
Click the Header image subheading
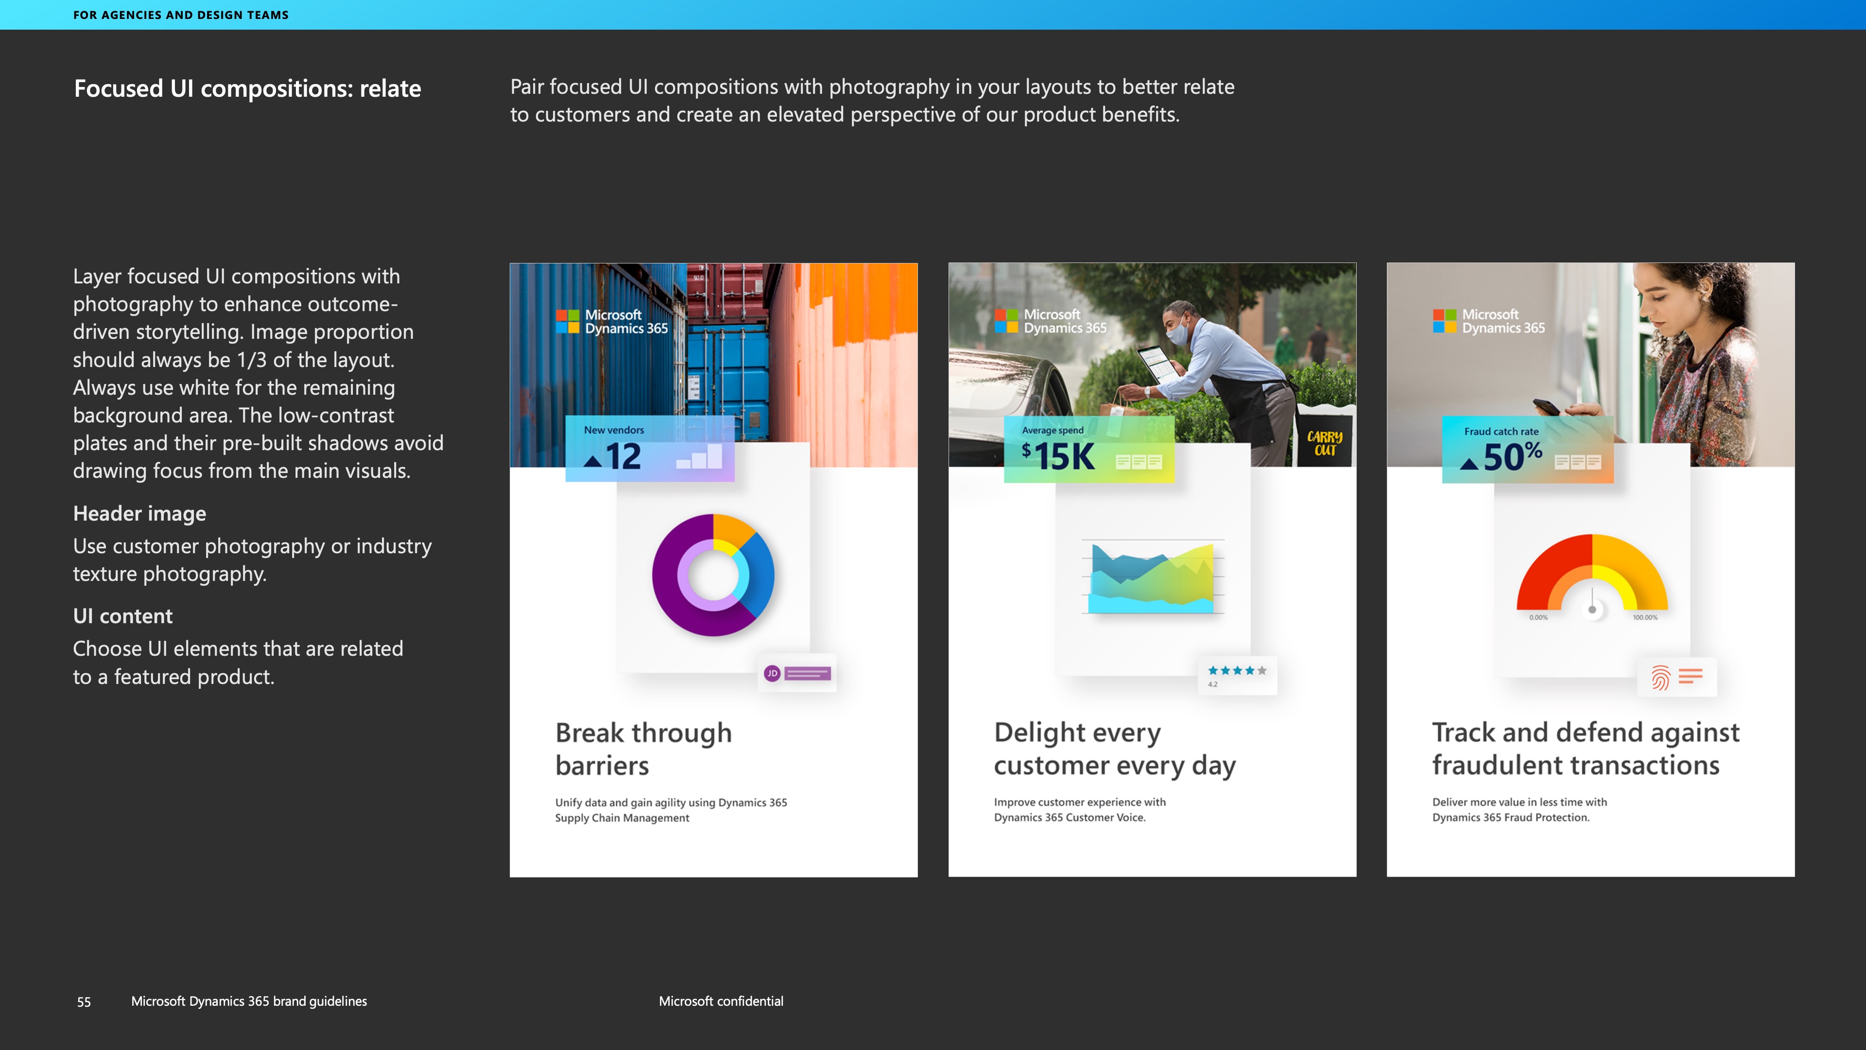[x=140, y=513]
